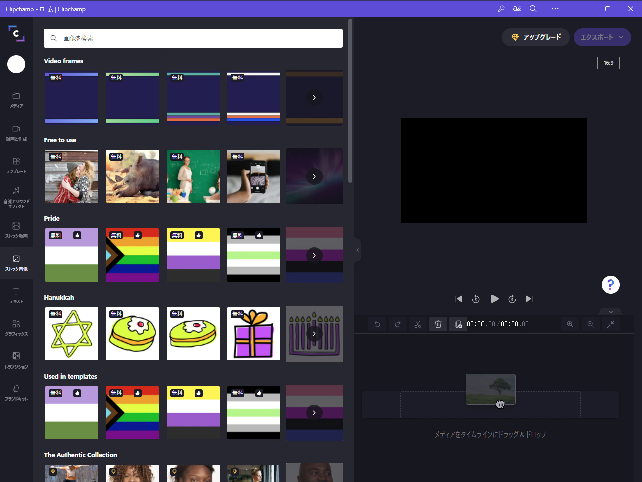642x482 pixels.
Task: Open the 録画と作成 sidebar tab
Action: [x=16, y=133]
